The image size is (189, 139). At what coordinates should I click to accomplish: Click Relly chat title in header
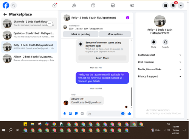click(x=94, y=18)
